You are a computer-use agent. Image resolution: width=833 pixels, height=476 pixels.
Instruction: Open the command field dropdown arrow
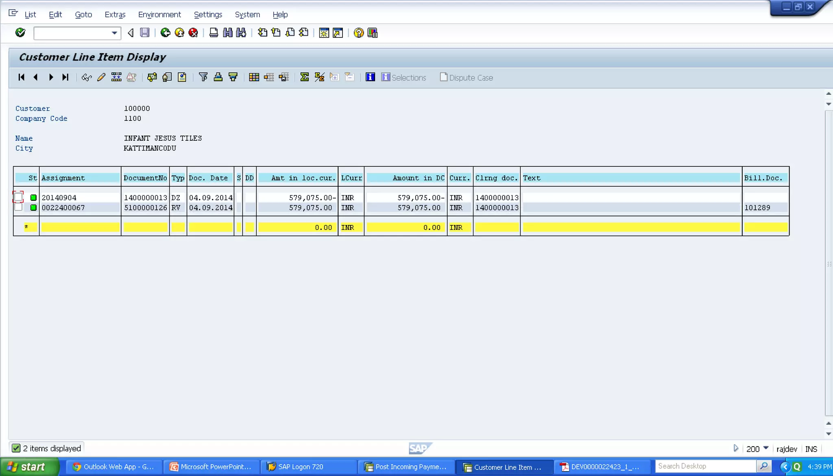coord(114,33)
